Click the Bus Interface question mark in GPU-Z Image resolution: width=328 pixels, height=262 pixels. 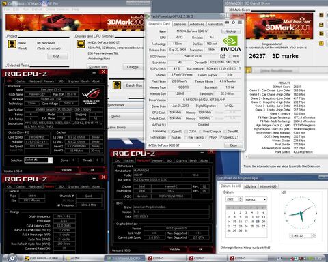point(240,68)
